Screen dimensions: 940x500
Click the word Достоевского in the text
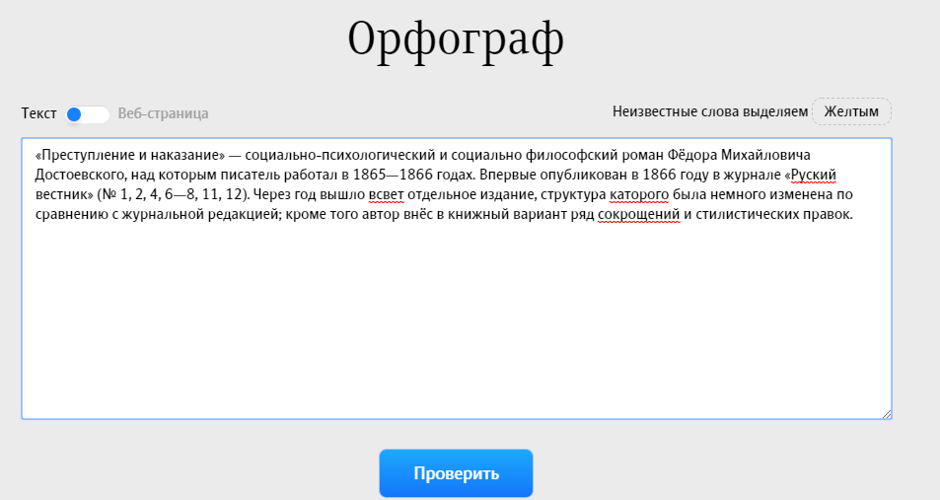click(x=80, y=175)
